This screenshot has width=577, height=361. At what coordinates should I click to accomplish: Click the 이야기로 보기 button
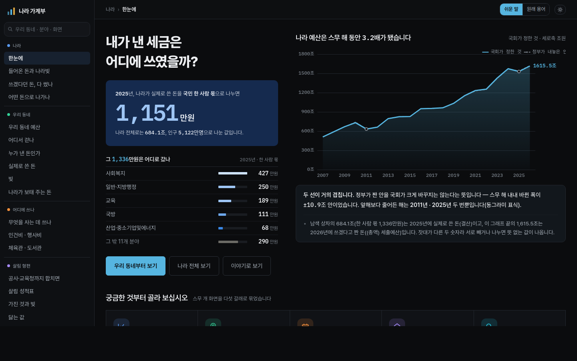tap(247, 266)
